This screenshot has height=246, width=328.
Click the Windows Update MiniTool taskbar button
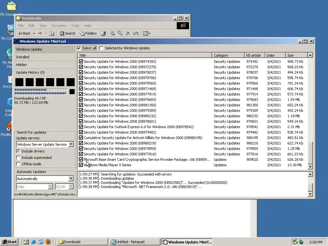pyautogui.click(x=187, y=242)
